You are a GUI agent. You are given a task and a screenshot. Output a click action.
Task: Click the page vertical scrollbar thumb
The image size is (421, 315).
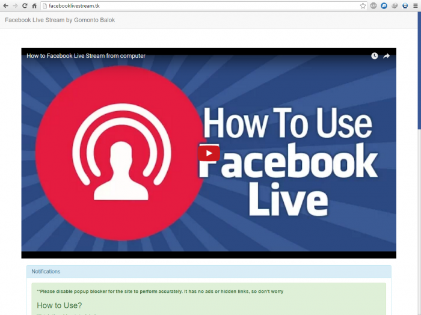click(x=419, y=70)
